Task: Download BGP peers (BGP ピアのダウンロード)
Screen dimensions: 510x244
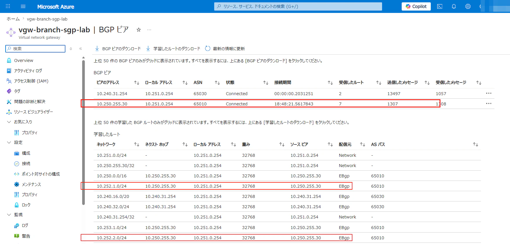Action: (x=118, y=49)
